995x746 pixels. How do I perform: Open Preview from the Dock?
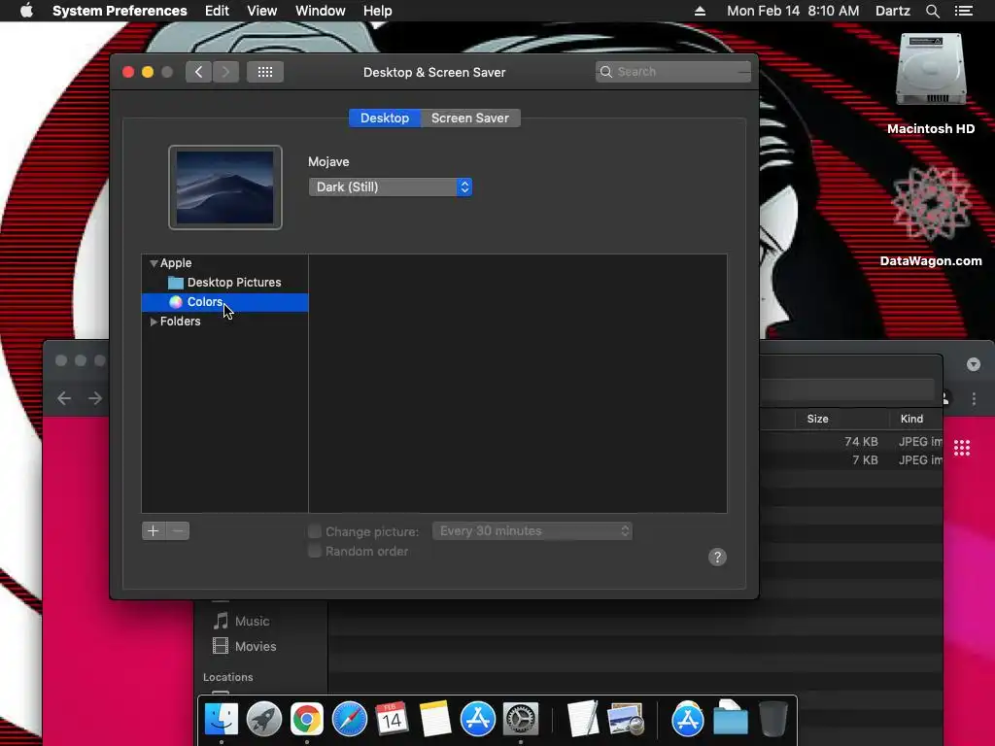point(625,720)
